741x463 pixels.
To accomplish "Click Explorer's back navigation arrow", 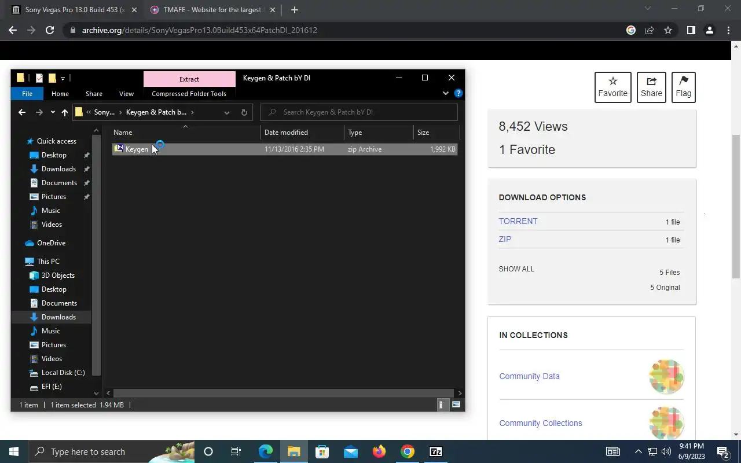I will (22, 112).
